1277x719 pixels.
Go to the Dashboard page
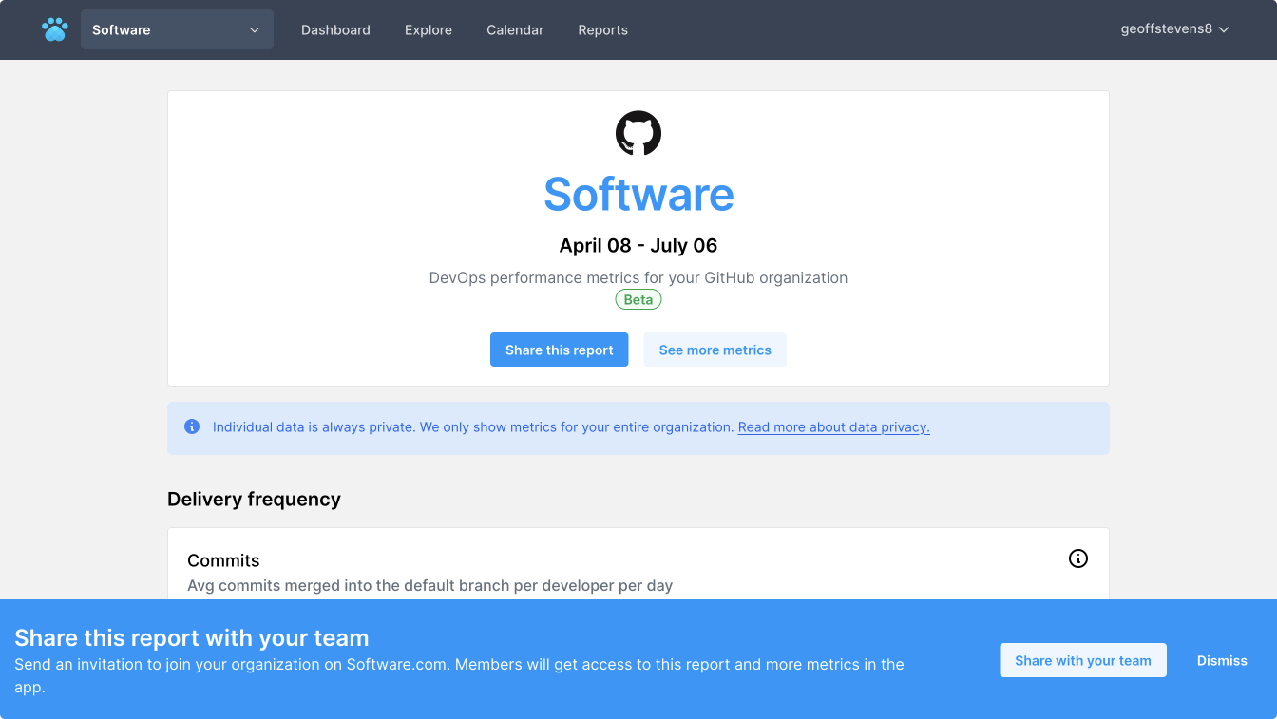point(335,30)
